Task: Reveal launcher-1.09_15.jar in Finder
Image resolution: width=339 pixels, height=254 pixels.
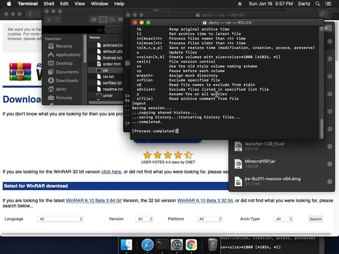Action: pos(329,147)
